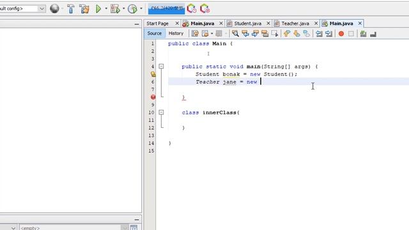Viewport: 409px width, 230px height.
Task: Open the Profile Project dropdown arrow
Action: pyautogui.click(x=141, y=8)
